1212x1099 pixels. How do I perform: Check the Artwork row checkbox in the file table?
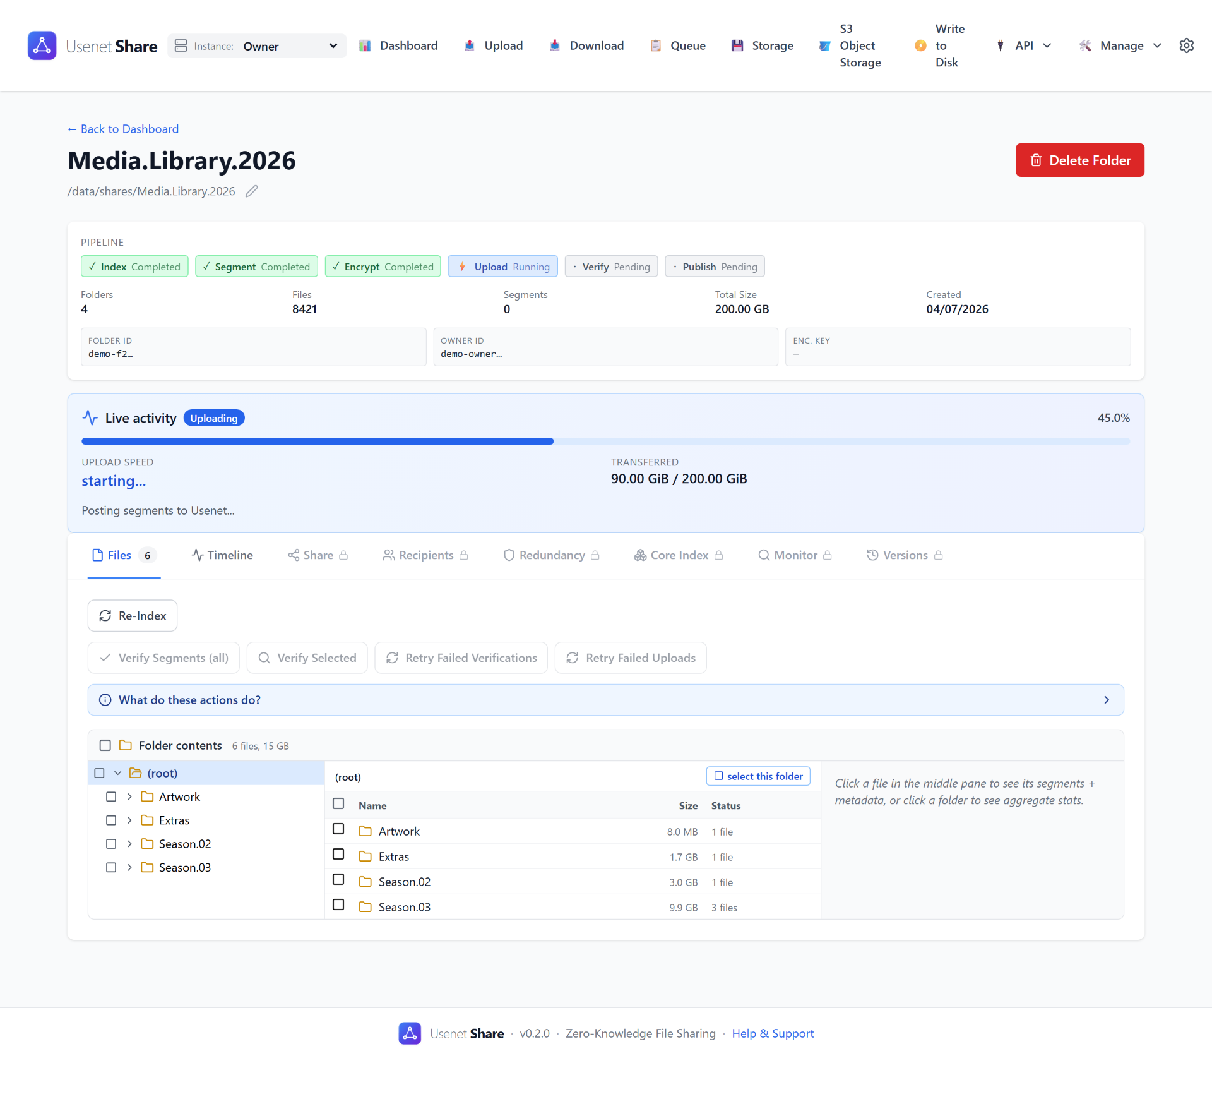(x=338, y=829)
